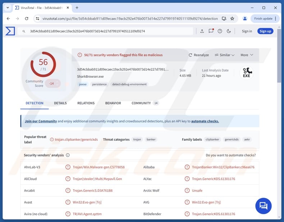Open the Behavior tab

113,103
